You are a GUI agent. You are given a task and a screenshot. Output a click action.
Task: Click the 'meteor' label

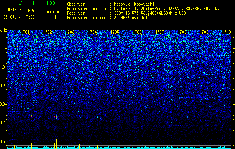53,12
